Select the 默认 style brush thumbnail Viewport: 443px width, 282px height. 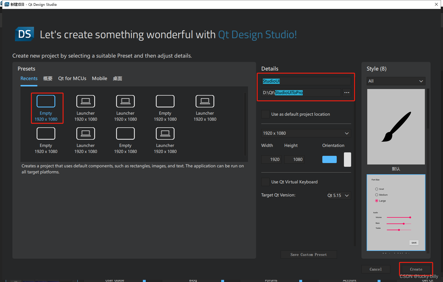396,127
